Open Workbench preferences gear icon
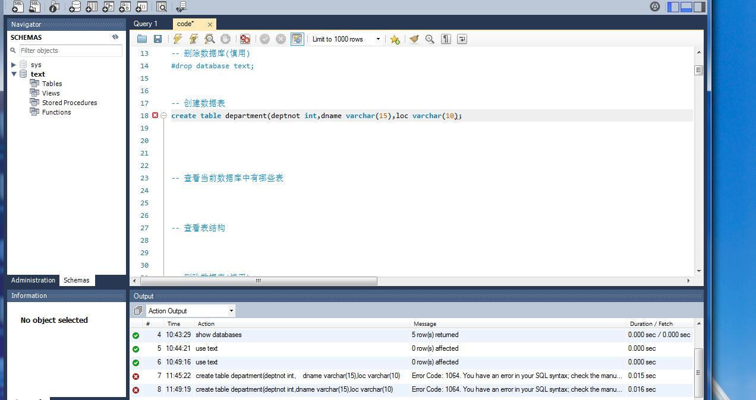756x400 pixels. (655, 7)
